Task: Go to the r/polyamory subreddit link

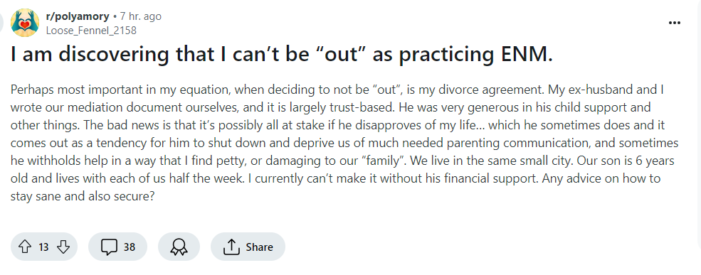Action: [78, 16]
